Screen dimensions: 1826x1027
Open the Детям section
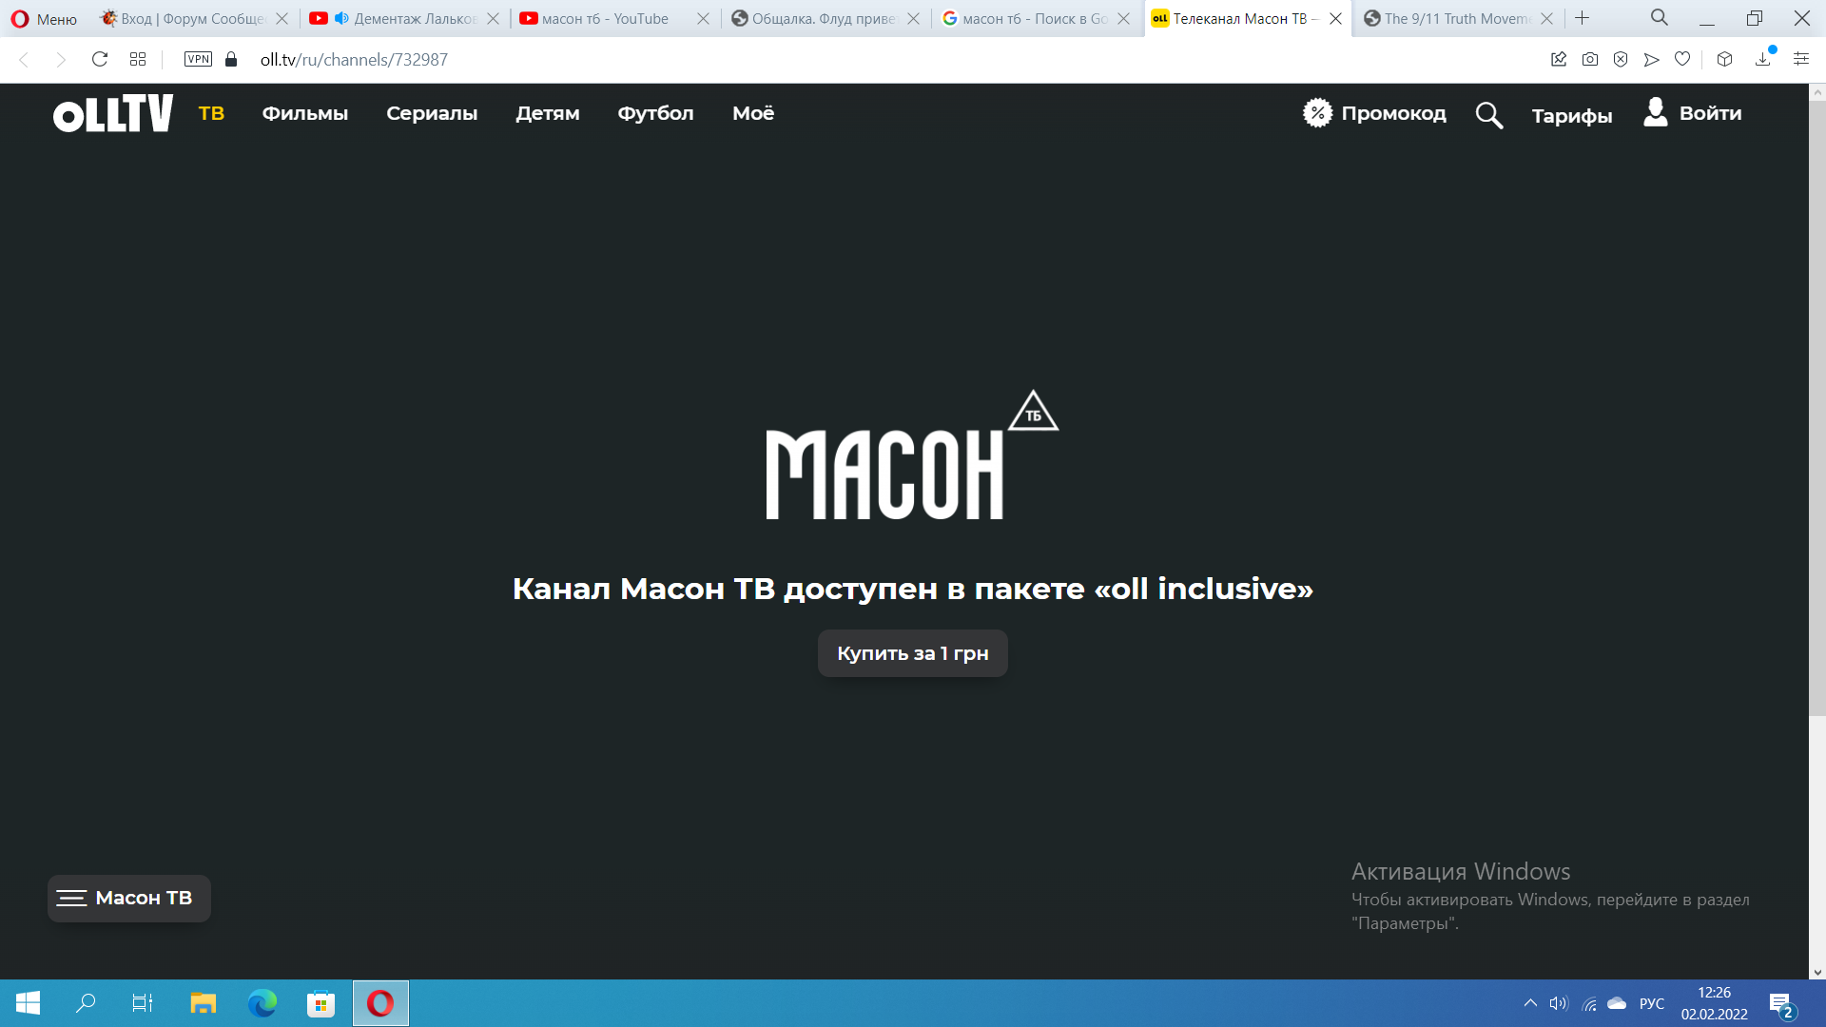pyautogui.click(x=548, y=113)
